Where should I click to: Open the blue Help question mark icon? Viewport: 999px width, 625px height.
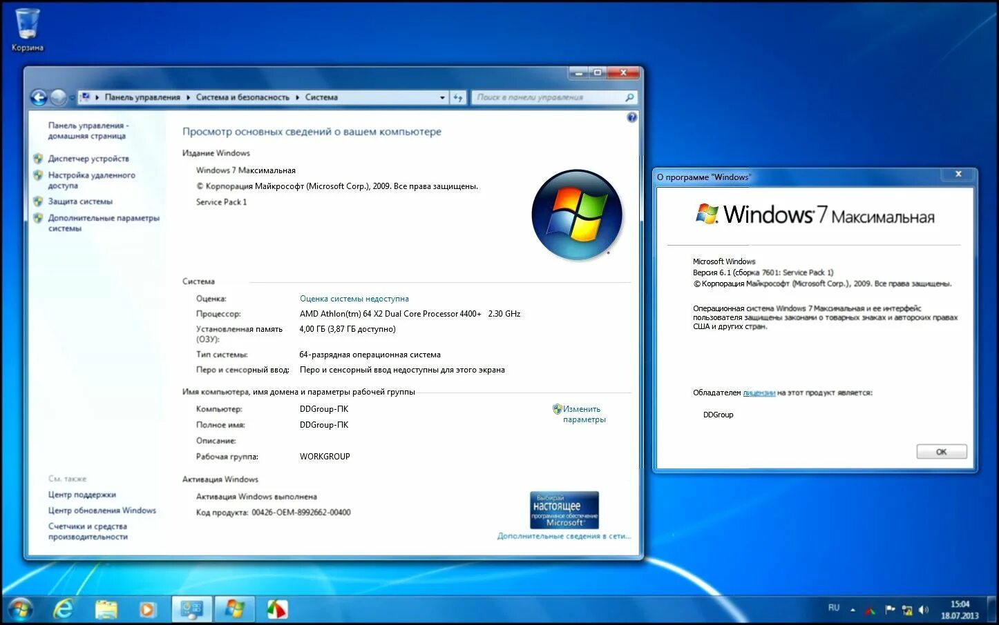click(x=631, y=118)
